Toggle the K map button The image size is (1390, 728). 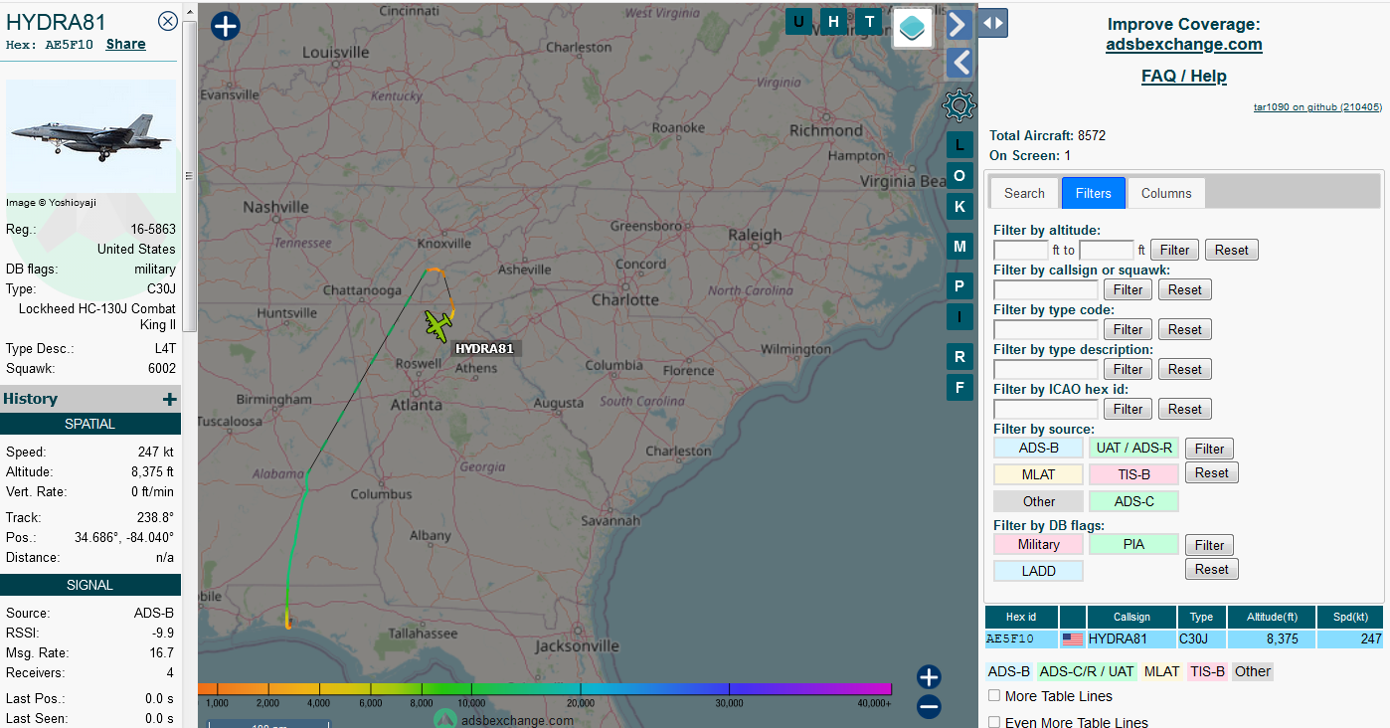pyautogui.click(x=959, y=207)
